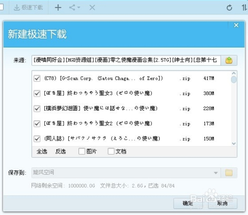Click the 已选 84/84 count text
The image size is (248, 215).
[x=161, y=186]
